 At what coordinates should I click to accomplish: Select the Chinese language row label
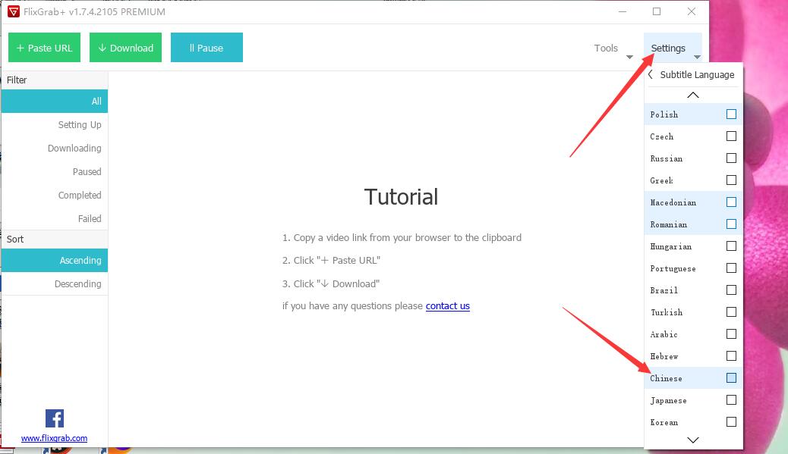point(666,378)
